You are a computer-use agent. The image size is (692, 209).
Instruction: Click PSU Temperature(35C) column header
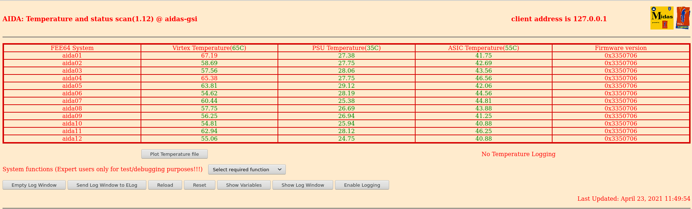[347, 48]
